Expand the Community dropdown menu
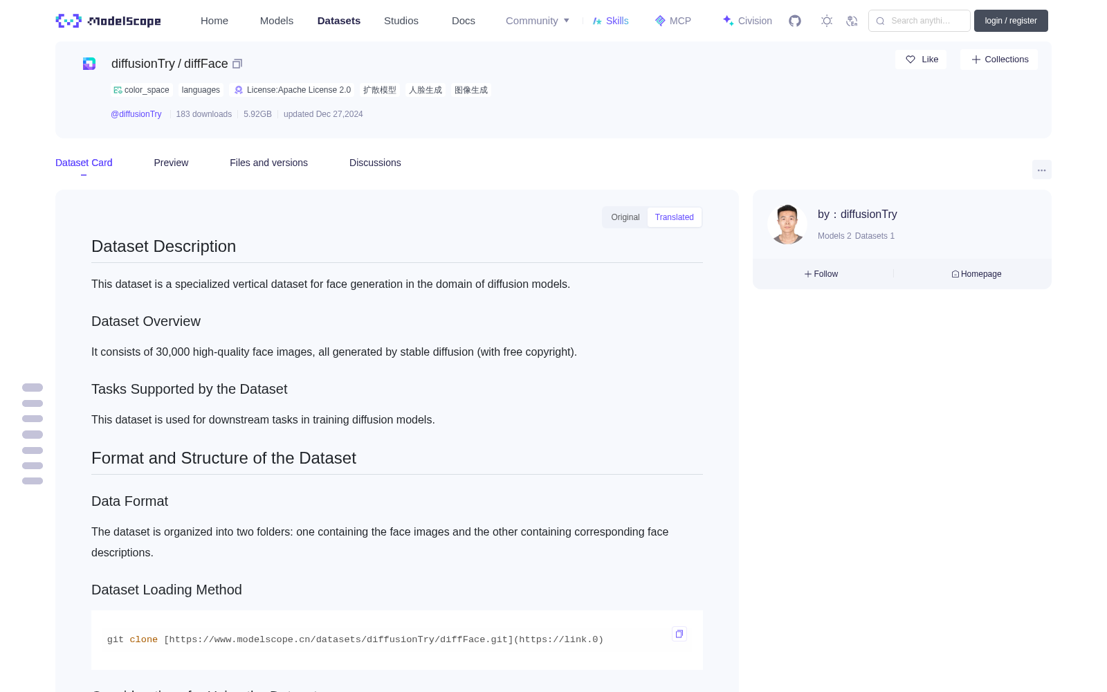This screenshot has width=1107, height=692. tap(538, 21)
